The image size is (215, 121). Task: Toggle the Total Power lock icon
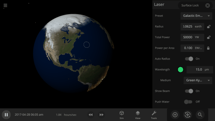[209, 37]
